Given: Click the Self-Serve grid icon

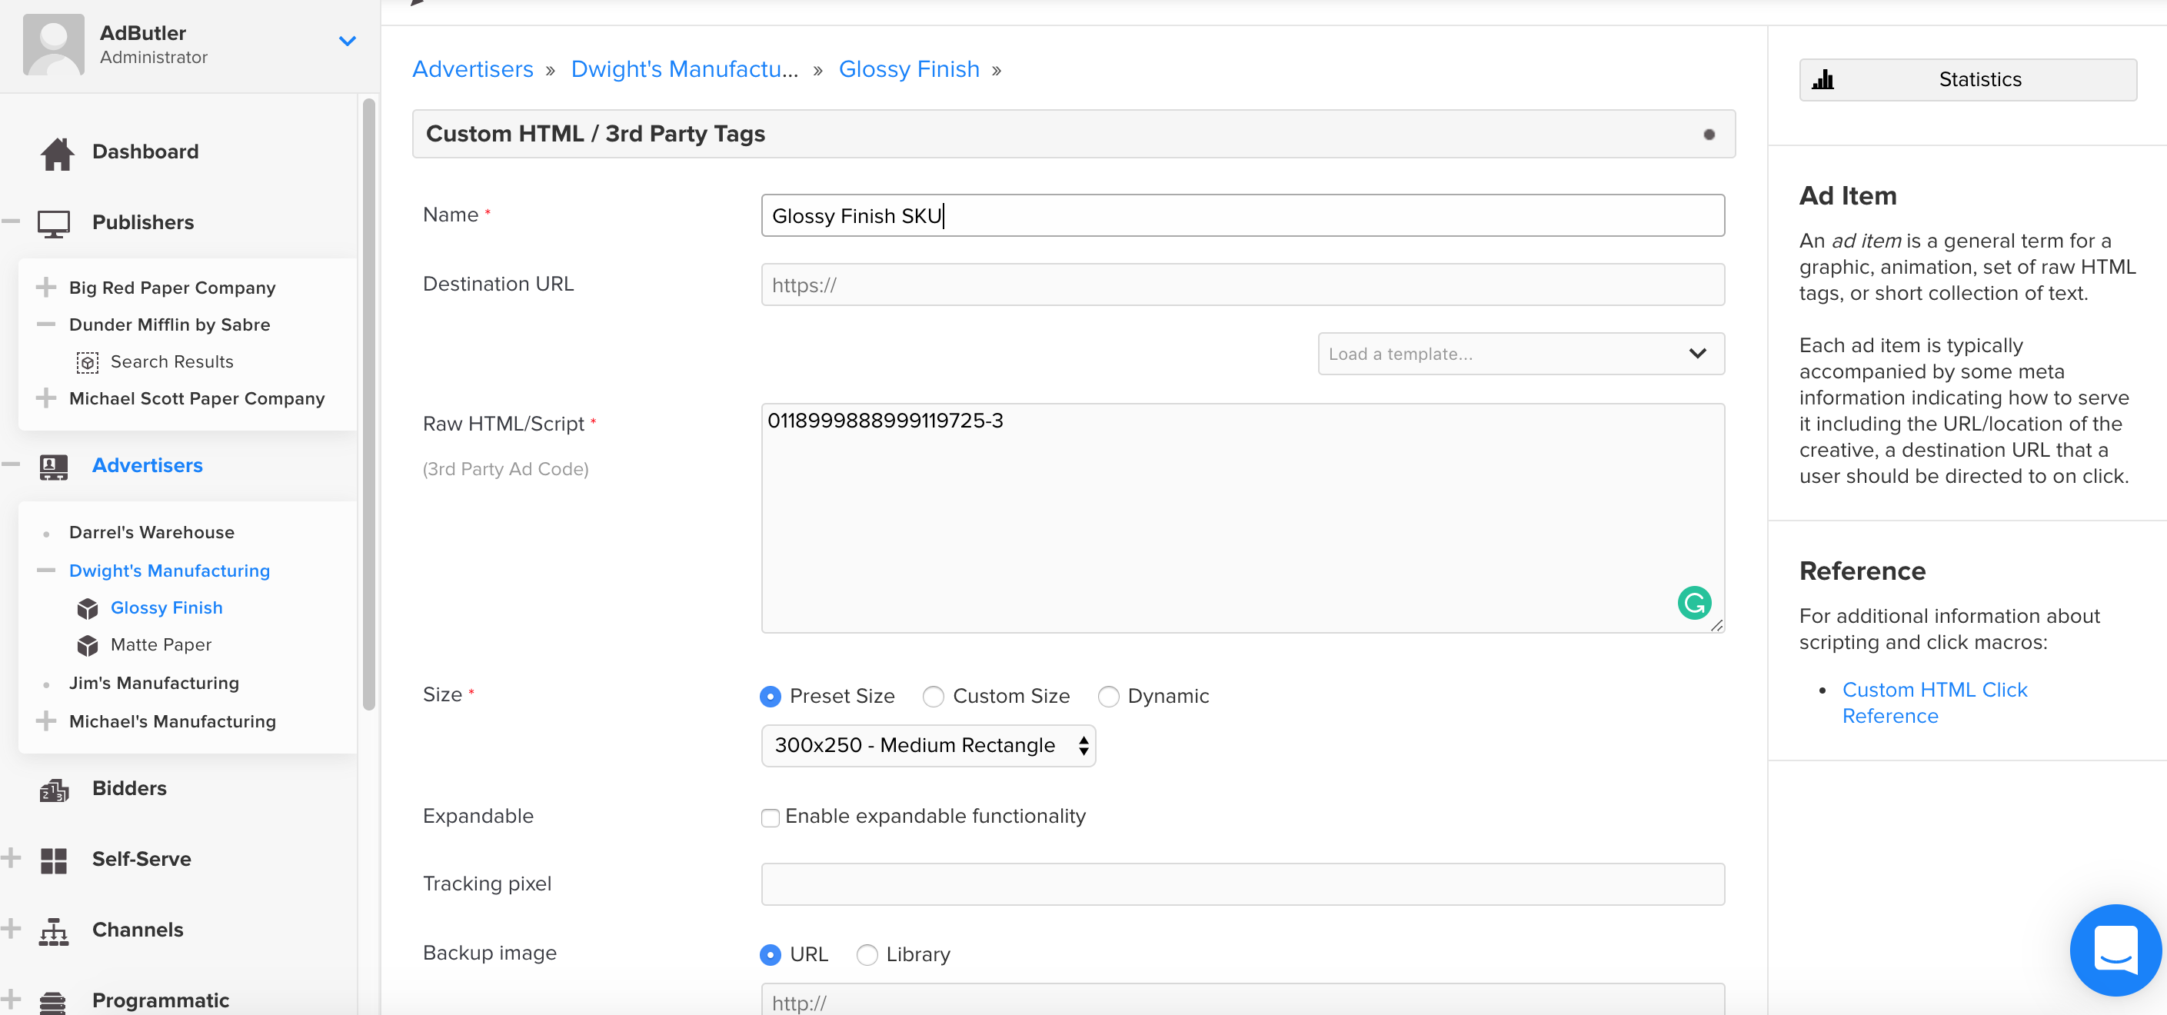Looking at the screenshot, I should coord(54,860).
